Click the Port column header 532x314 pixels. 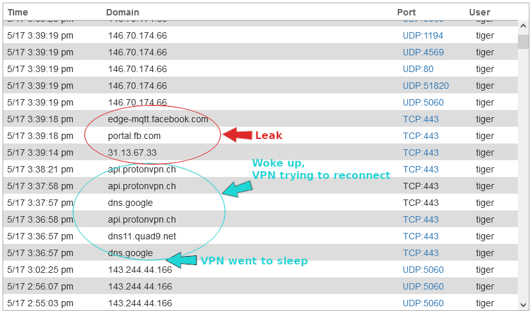(x=406, y=12)
